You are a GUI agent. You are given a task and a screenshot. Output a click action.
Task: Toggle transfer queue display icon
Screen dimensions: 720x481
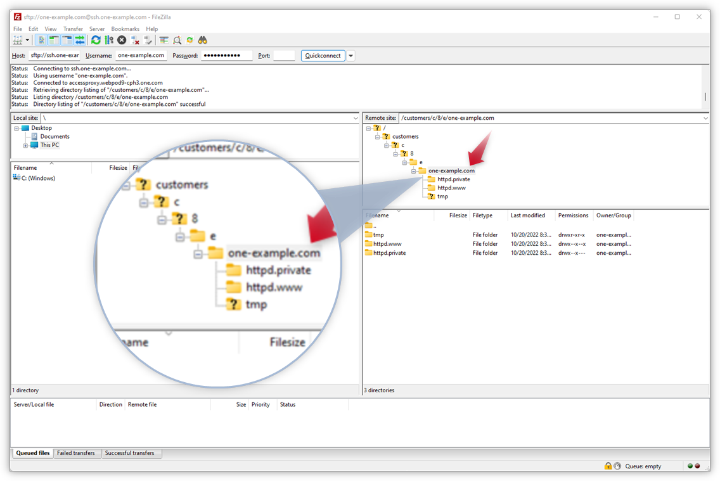[x=80, y=40]
